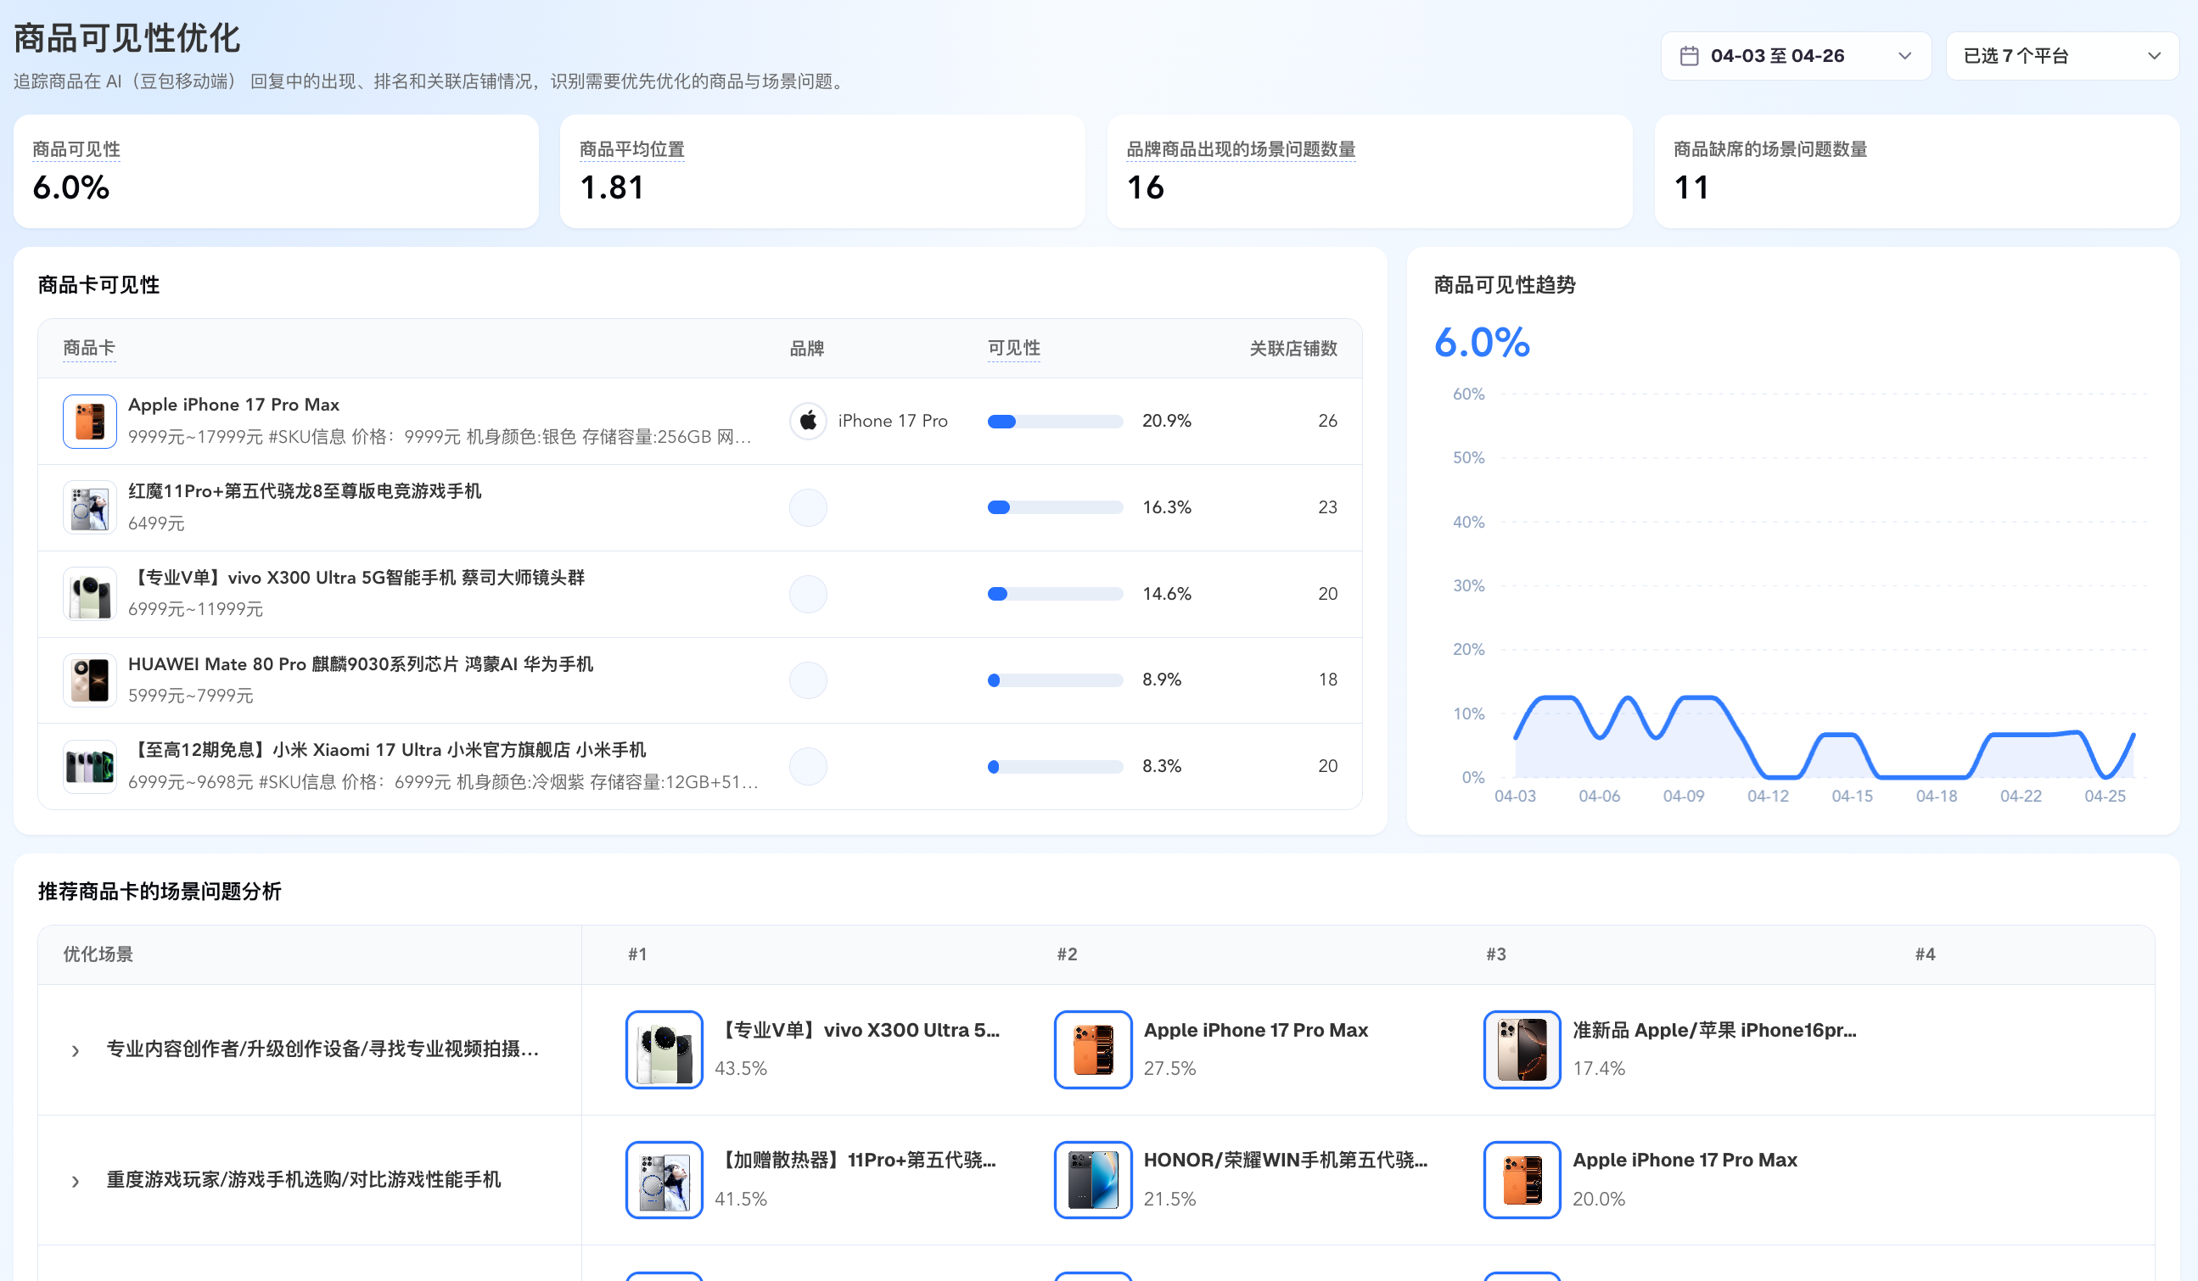The width and height of the screenshot is (2198, 1281).
Task: Click the 18 associated stores count
Action: click(x=1327, y=680)
